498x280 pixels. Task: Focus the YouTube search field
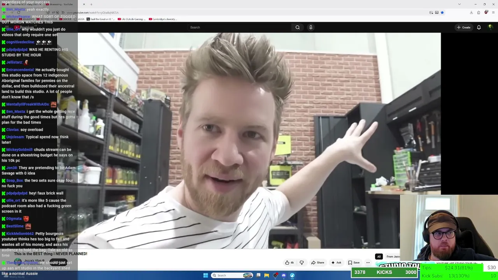(x=239, y=27)
